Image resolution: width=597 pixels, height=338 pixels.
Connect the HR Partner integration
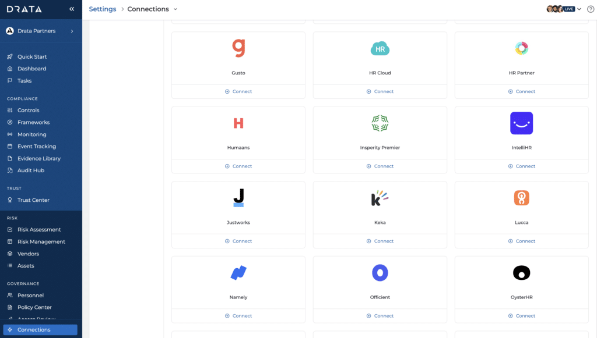tap(522, 91)
